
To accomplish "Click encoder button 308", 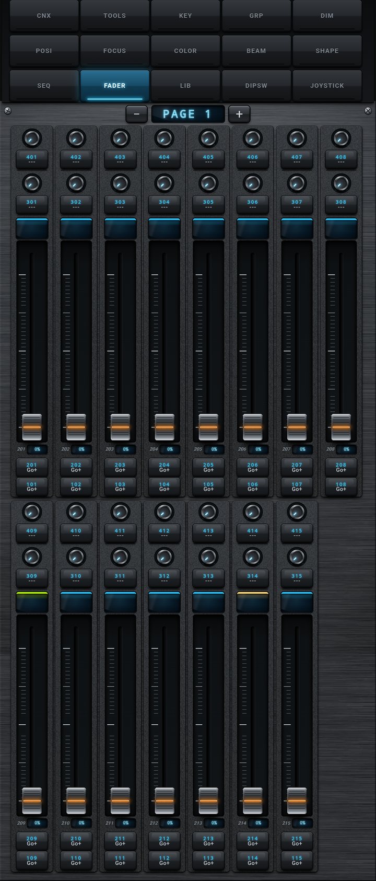I will pos(341,204).
